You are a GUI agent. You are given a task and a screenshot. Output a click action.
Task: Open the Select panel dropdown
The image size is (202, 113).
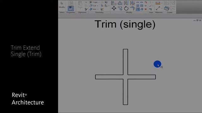[x=62, y=12]
